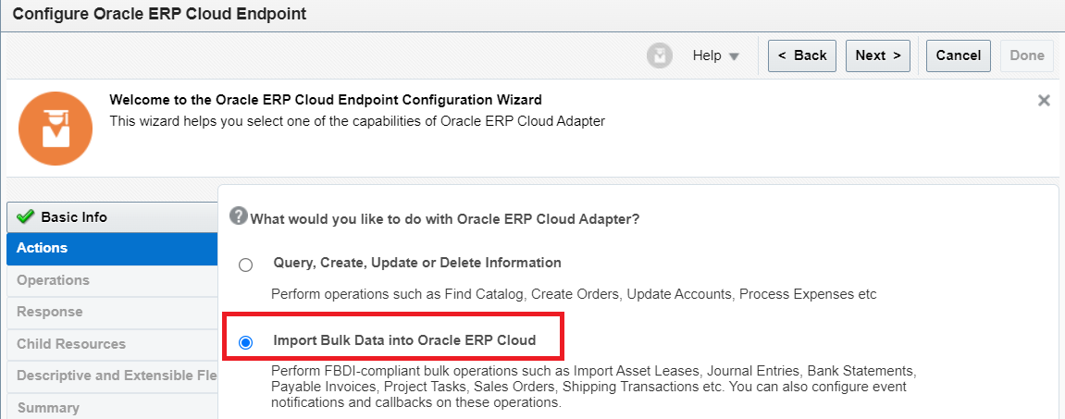Dismiss the welcome banner with X

click(x=1045, y=101)
